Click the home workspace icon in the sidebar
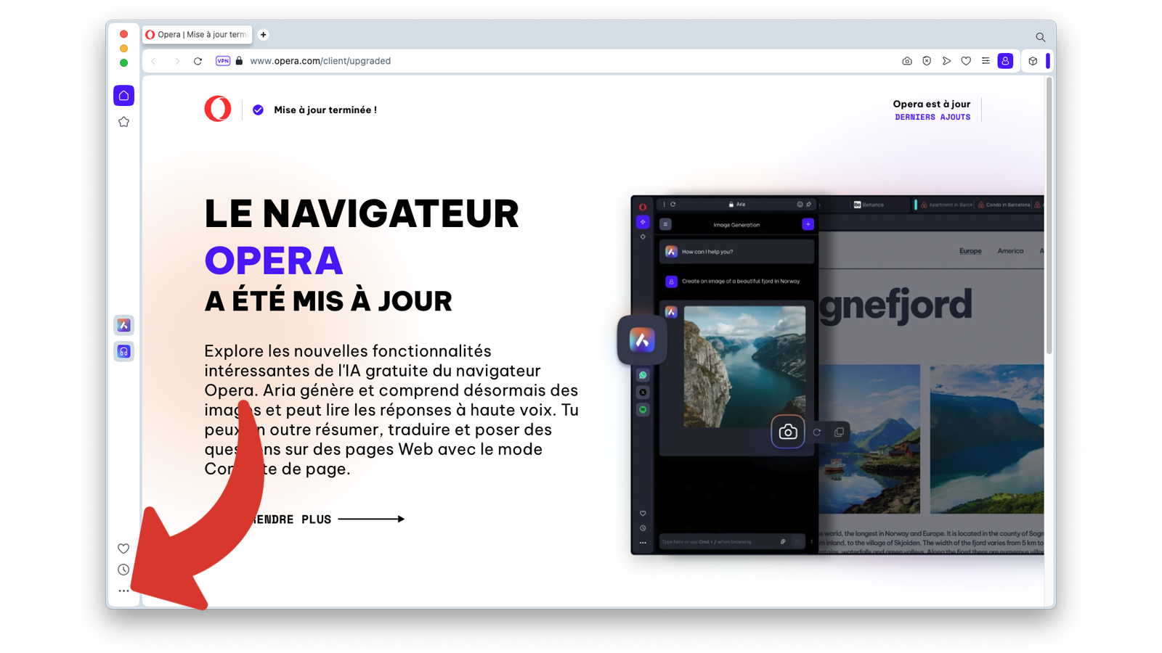 (x=123, y=95)
